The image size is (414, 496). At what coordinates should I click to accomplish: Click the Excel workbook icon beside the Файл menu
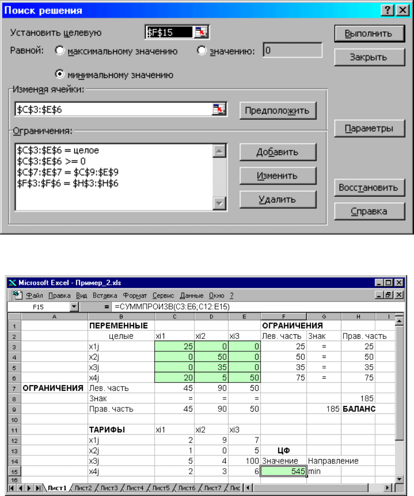click(18, 295)
